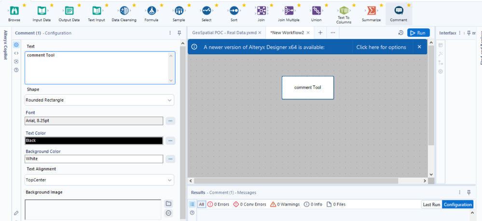The width and height of the screenshot is (482, 221).
Task: Pin the Results panel
Action: click(x=469, y=193)
